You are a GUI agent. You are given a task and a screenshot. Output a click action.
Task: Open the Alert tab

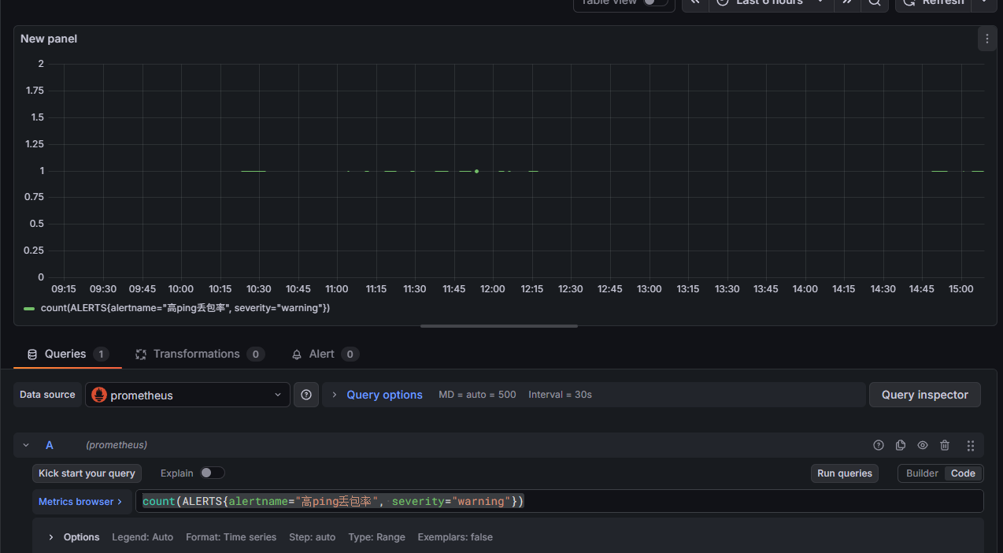click(x=321, y=354)
